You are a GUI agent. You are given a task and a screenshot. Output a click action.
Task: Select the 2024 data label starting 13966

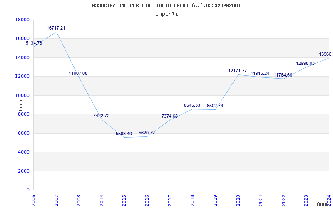point(326,54)
